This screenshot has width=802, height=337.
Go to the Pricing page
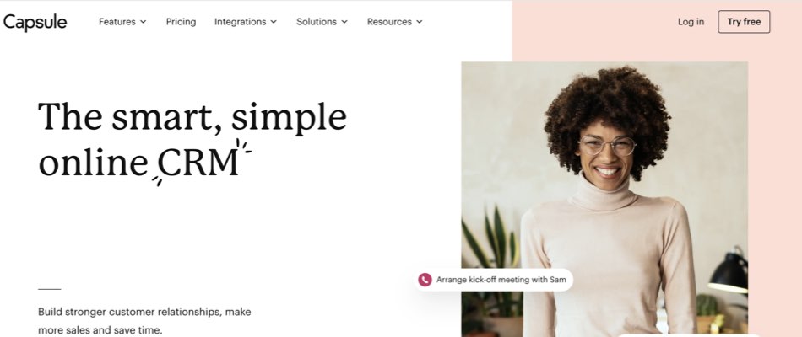181,22
